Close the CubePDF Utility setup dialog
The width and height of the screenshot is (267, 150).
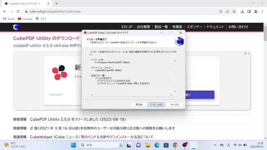coord(181,32)
